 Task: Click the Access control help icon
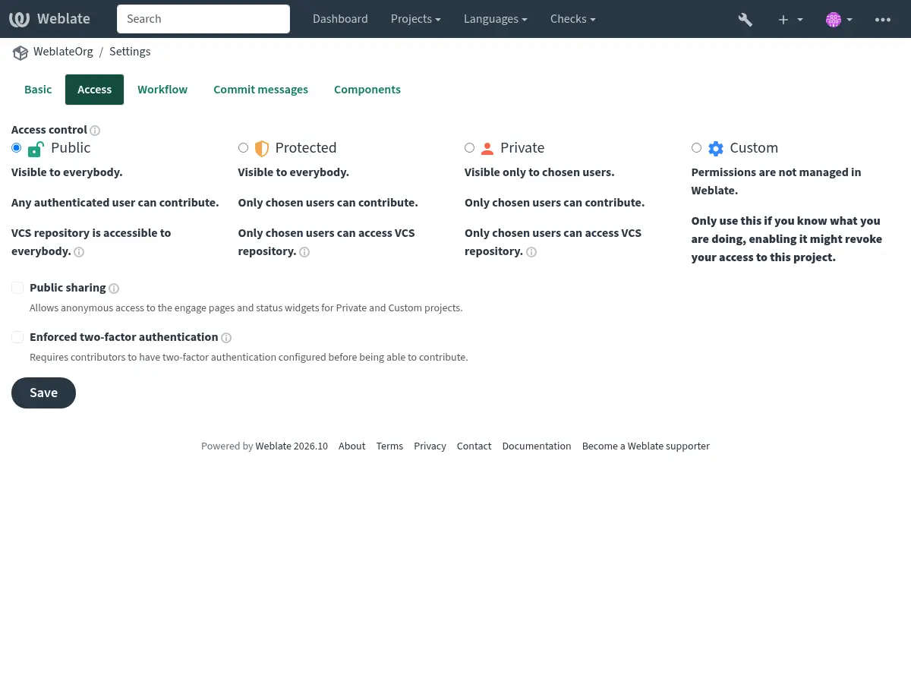(x=95, y=131)
